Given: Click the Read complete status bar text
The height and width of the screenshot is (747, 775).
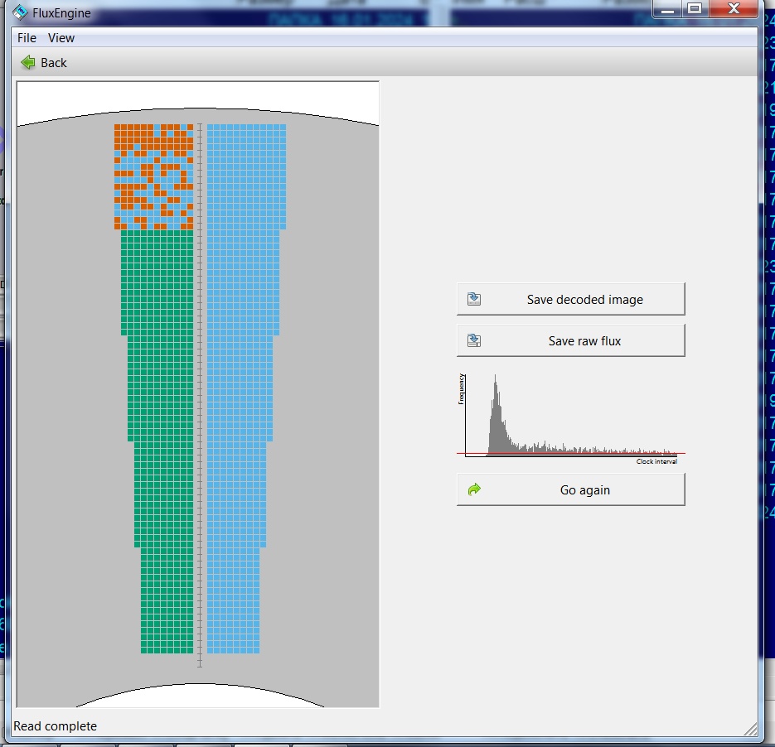Looking at the screenshot, I should pos(55,726).
